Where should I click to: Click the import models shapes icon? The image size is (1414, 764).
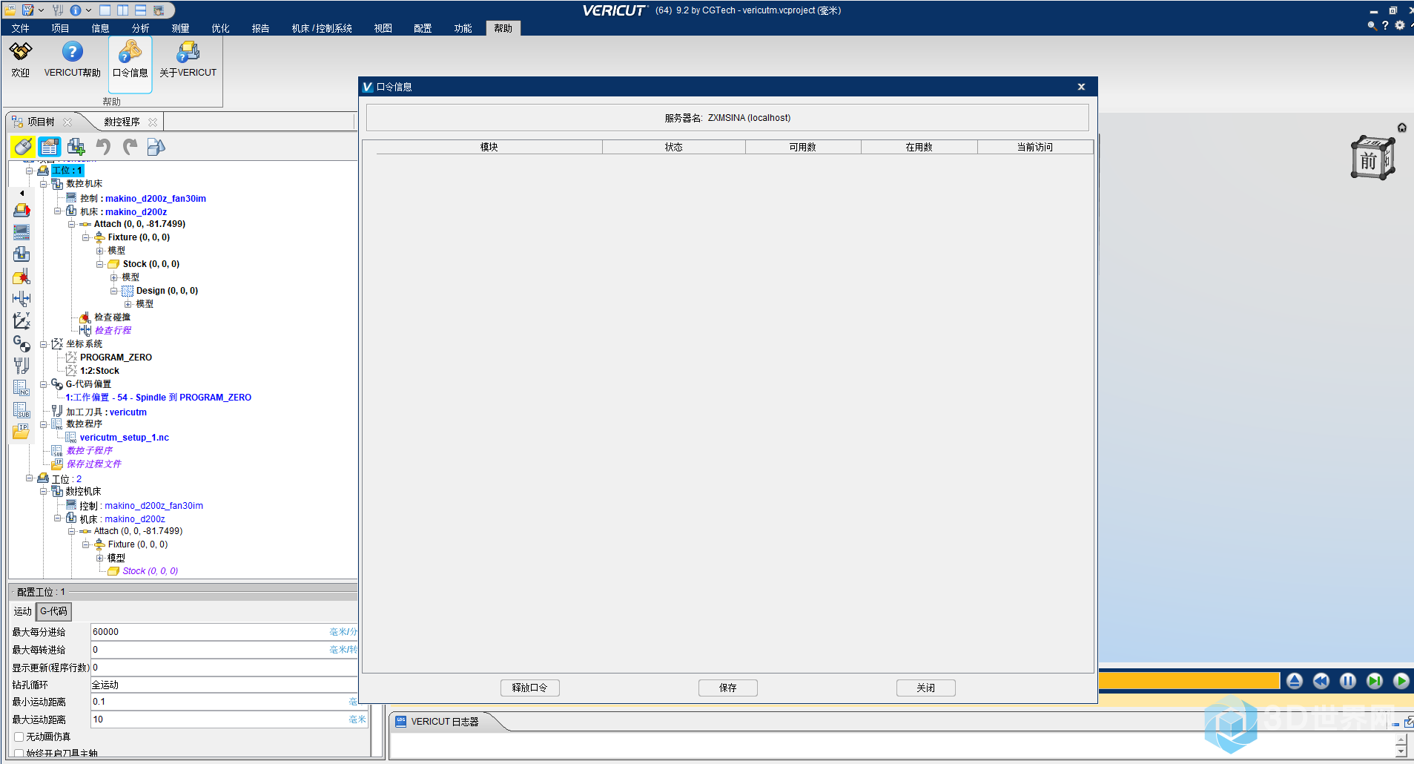156,147
